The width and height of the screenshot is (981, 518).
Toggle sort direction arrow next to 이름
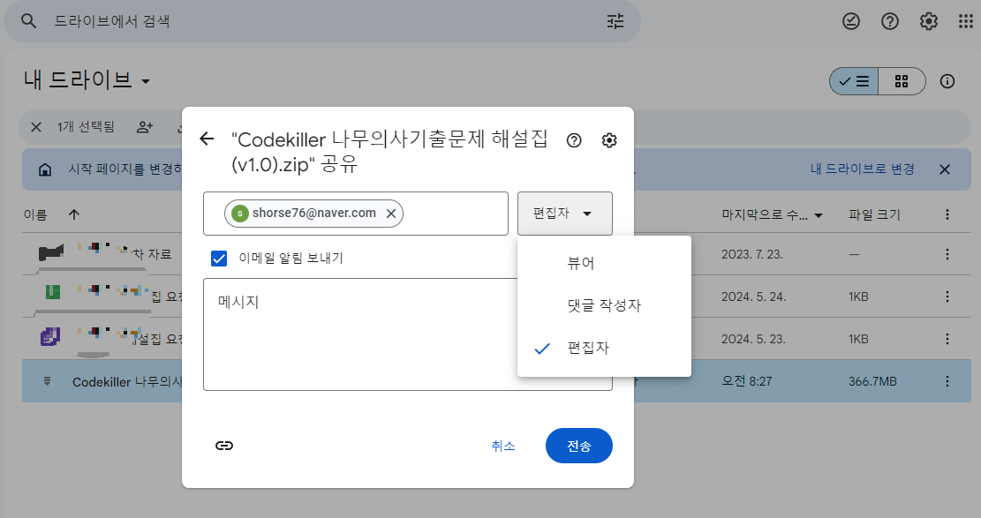coord(74,214)
